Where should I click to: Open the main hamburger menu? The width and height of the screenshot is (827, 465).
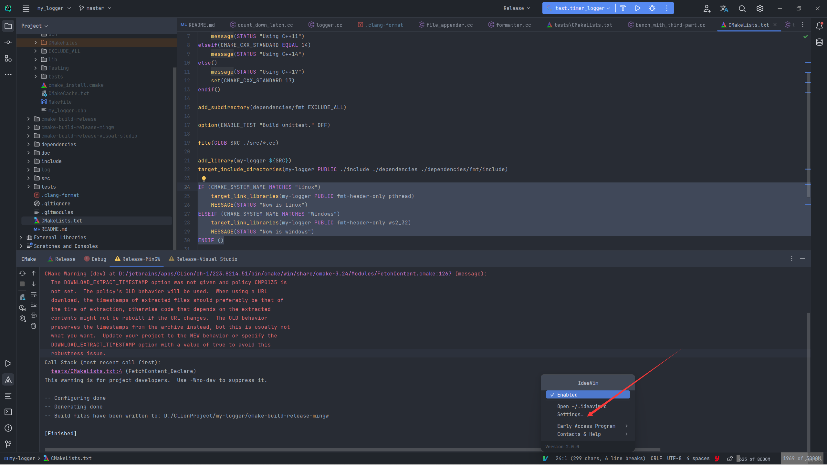coord(26,8)
